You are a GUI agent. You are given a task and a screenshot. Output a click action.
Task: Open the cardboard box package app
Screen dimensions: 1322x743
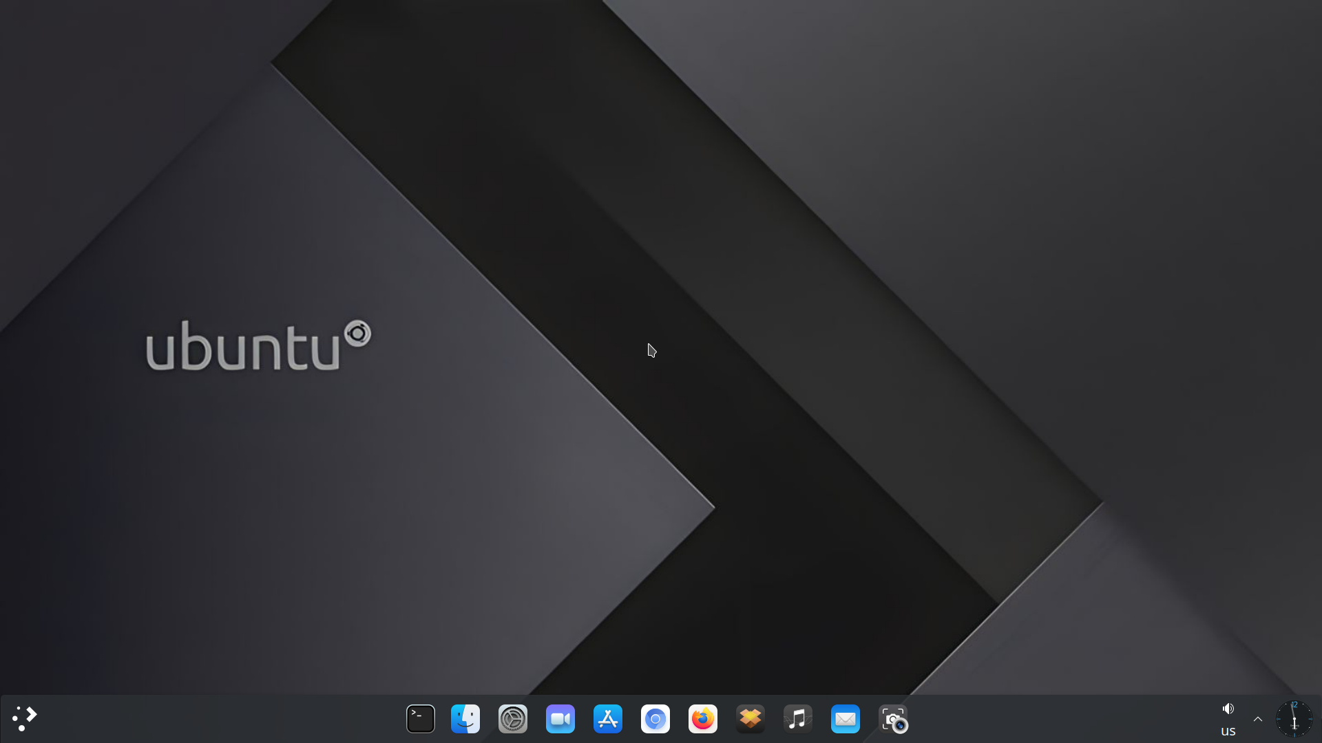pos(751,719)
